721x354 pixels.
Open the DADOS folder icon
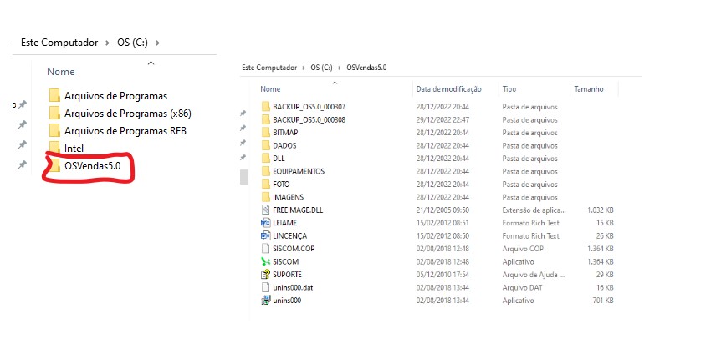coord(265,145)
